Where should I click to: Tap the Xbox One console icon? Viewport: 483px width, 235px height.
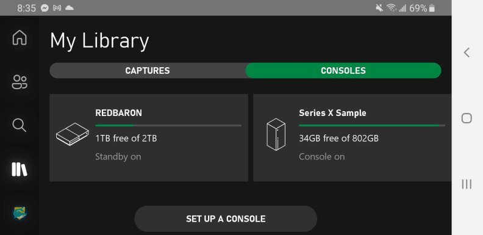point(73,134)
